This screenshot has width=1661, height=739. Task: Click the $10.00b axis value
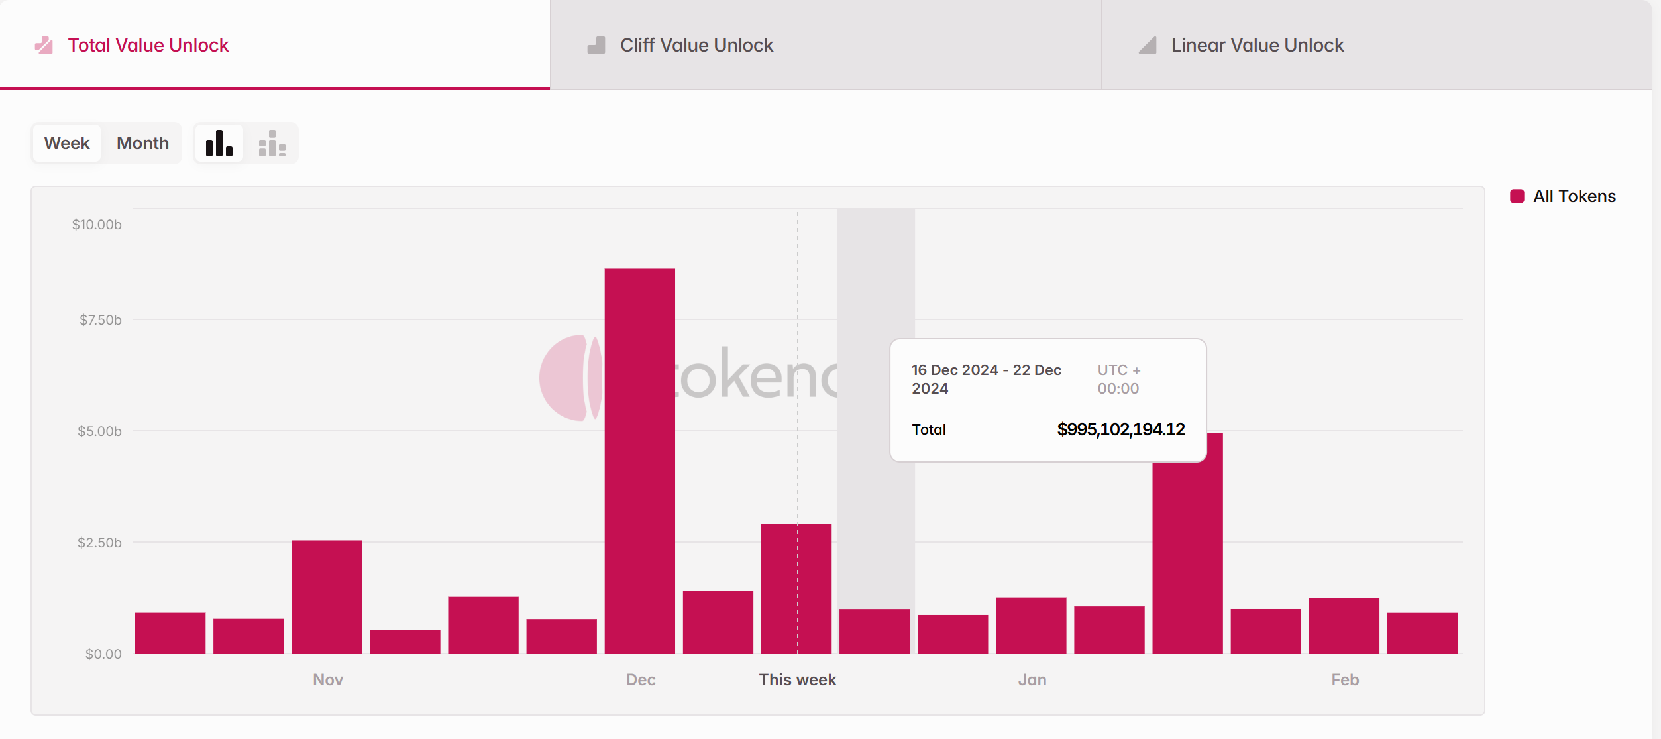97,225
